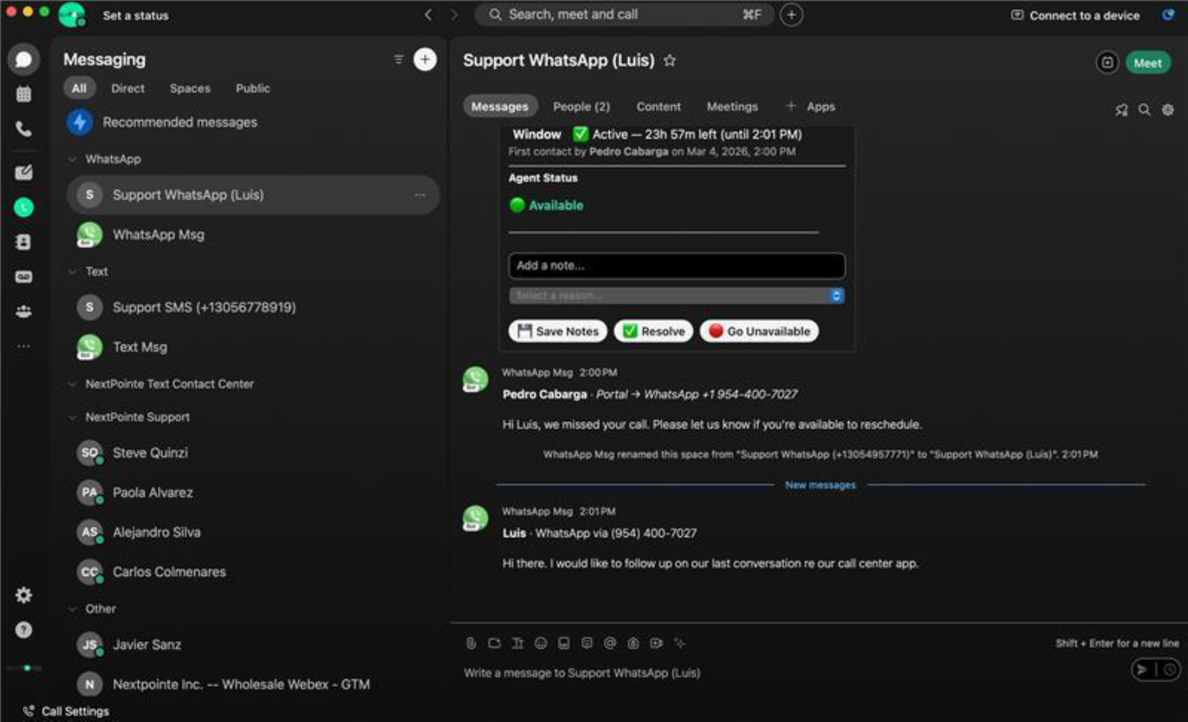The height and width of the screenshot is (722, 1188).
Task: Open the GIF icon in composer toolbar
Action: coord(564,643)
